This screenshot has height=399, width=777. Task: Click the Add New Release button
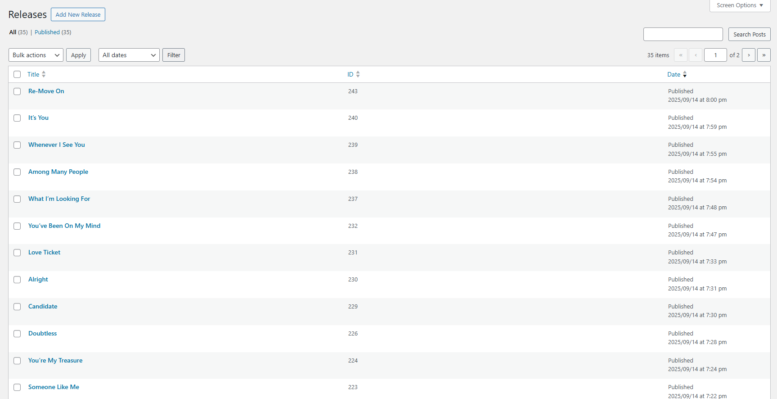point(78,14)
